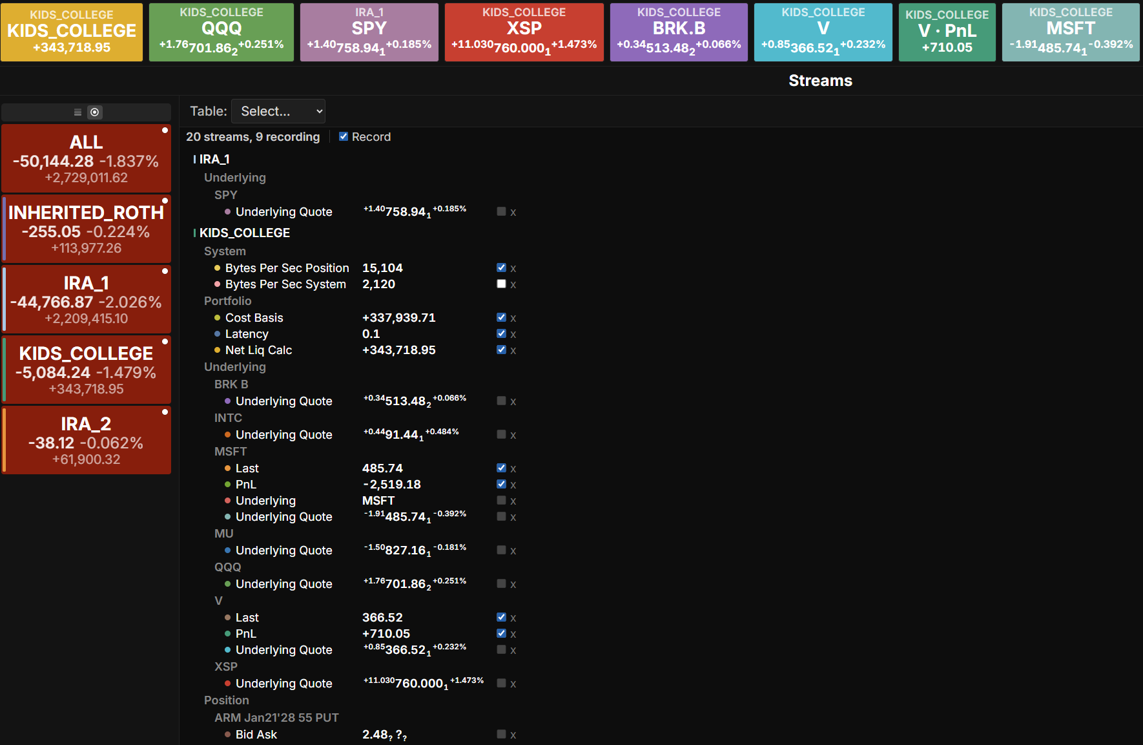Click the white dot on the IRA_2 card
Viewport: 1143px width, 745px height.
click(165, 412)
